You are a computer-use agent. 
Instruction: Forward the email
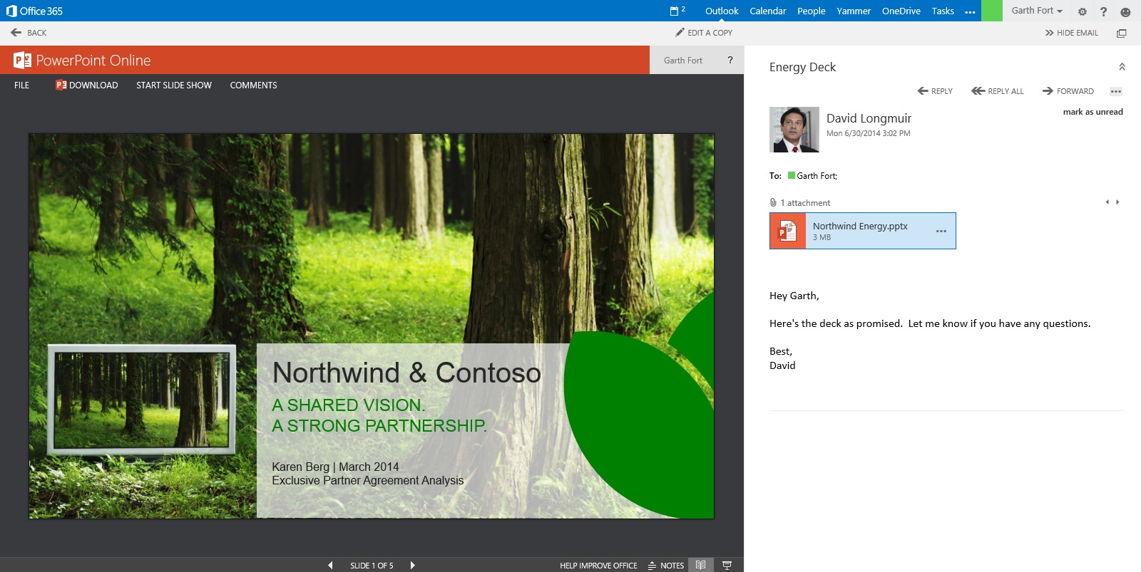pos(1068,91)
